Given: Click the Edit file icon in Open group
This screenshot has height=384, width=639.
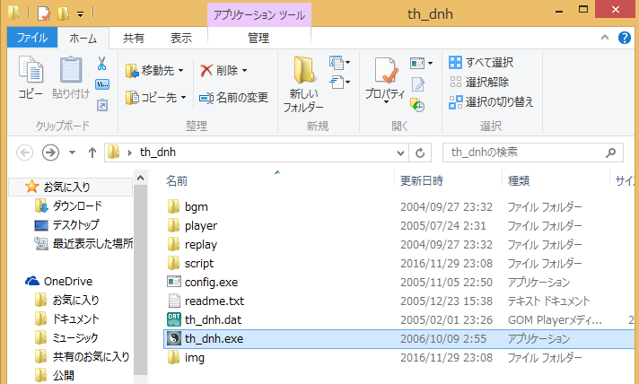Looking at the screenshot, I should click(x=417, y=84).
